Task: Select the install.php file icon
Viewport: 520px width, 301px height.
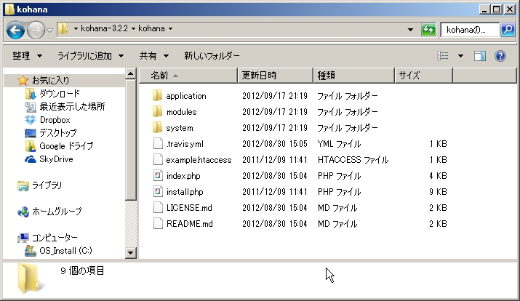Action: (x=159, y=192)
